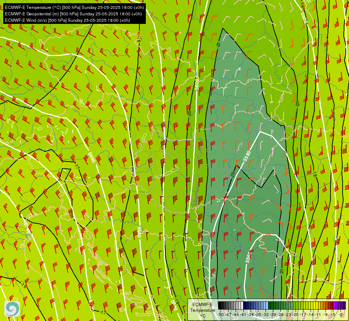Click the -32 legend scale value
Screen dimensions: 349x321
[x=266, y=315]
